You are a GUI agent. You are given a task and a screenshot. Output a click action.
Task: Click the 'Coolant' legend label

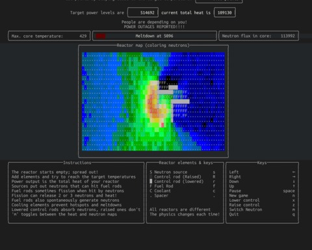tap(162, 191)
